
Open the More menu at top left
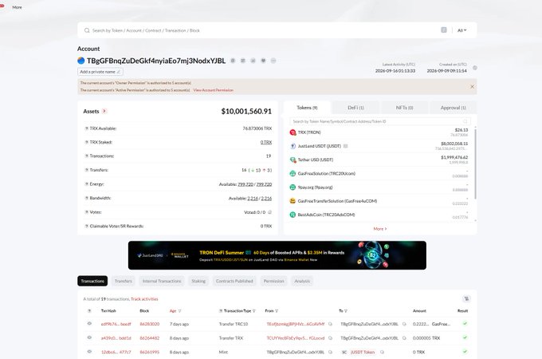pyautogui.click(x=17, y=7)
